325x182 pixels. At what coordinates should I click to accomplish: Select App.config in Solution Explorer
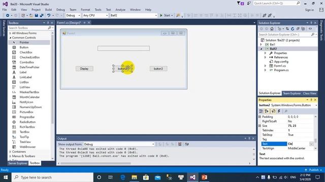coord(281,62)
